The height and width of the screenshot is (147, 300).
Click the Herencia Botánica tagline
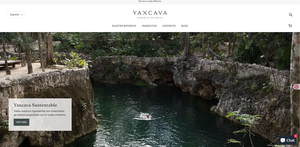click(x=150, y=18)
